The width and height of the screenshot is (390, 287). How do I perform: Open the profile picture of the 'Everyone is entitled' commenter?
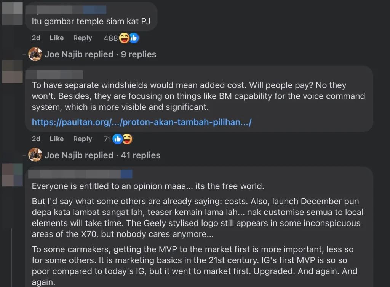(13, 175)
